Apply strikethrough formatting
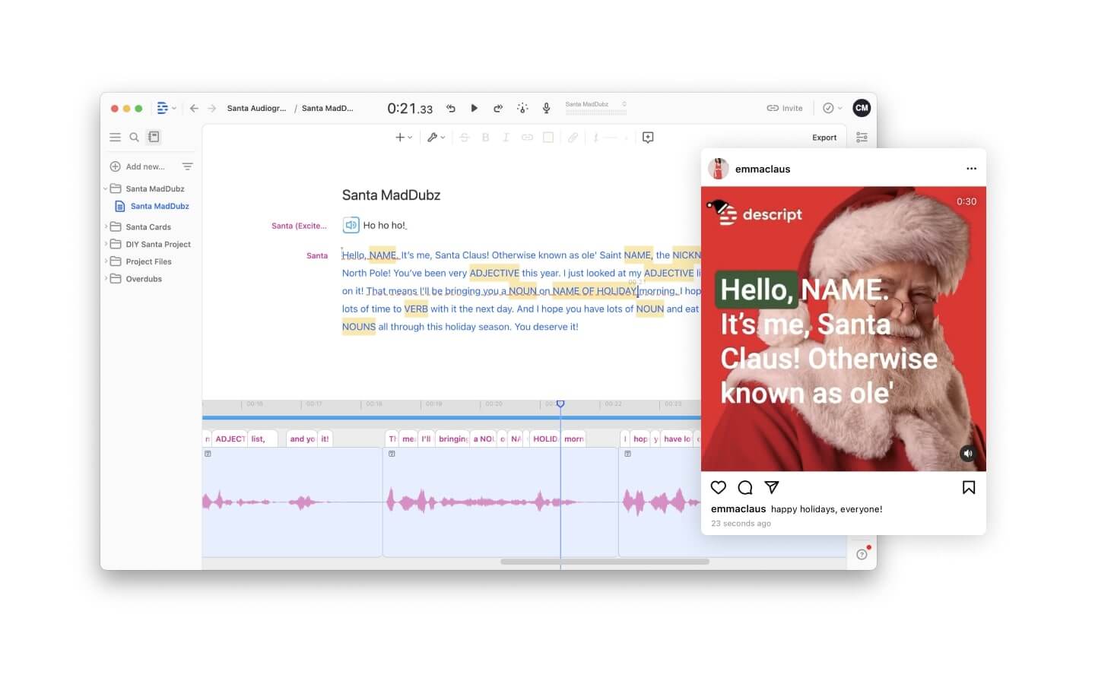Screen dimensions: 1095x684 point(464,138)
